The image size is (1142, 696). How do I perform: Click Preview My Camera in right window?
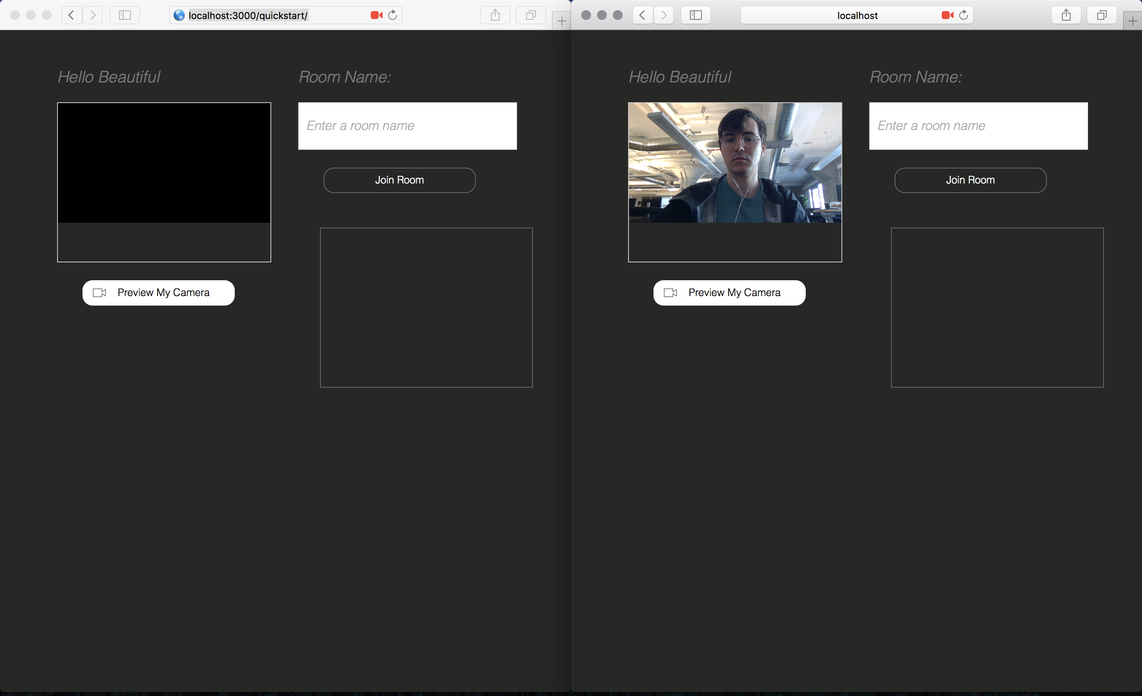[x=730, y=293]
